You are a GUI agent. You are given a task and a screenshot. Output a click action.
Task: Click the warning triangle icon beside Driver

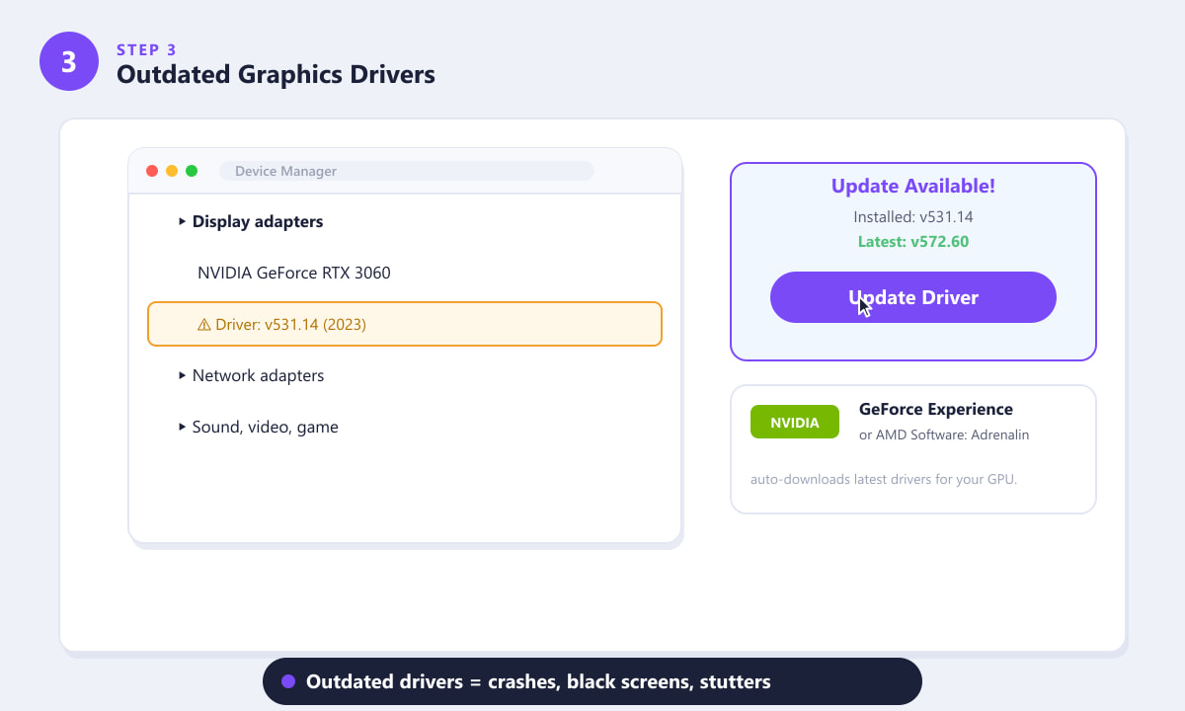point(204,324)
